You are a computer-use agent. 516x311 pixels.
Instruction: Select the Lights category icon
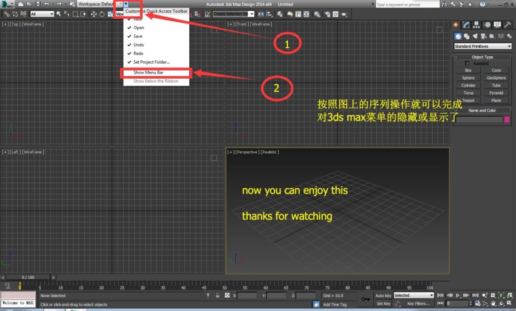click(x=475, y=36)
